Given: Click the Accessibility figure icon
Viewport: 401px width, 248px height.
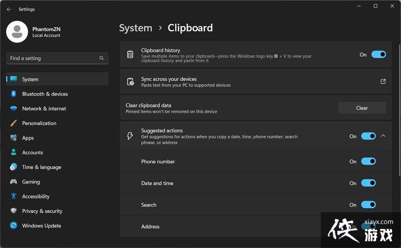Looking at the screenshot, I should [13, 196].
